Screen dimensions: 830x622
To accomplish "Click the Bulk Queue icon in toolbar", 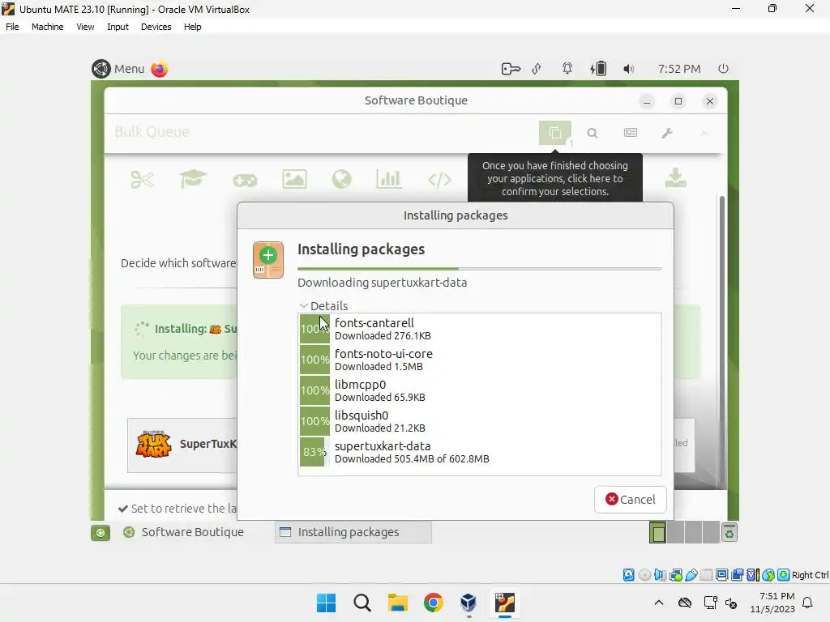I will (554, 133).
